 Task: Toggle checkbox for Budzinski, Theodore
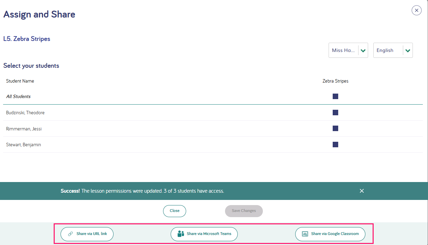tap(335, 113)
